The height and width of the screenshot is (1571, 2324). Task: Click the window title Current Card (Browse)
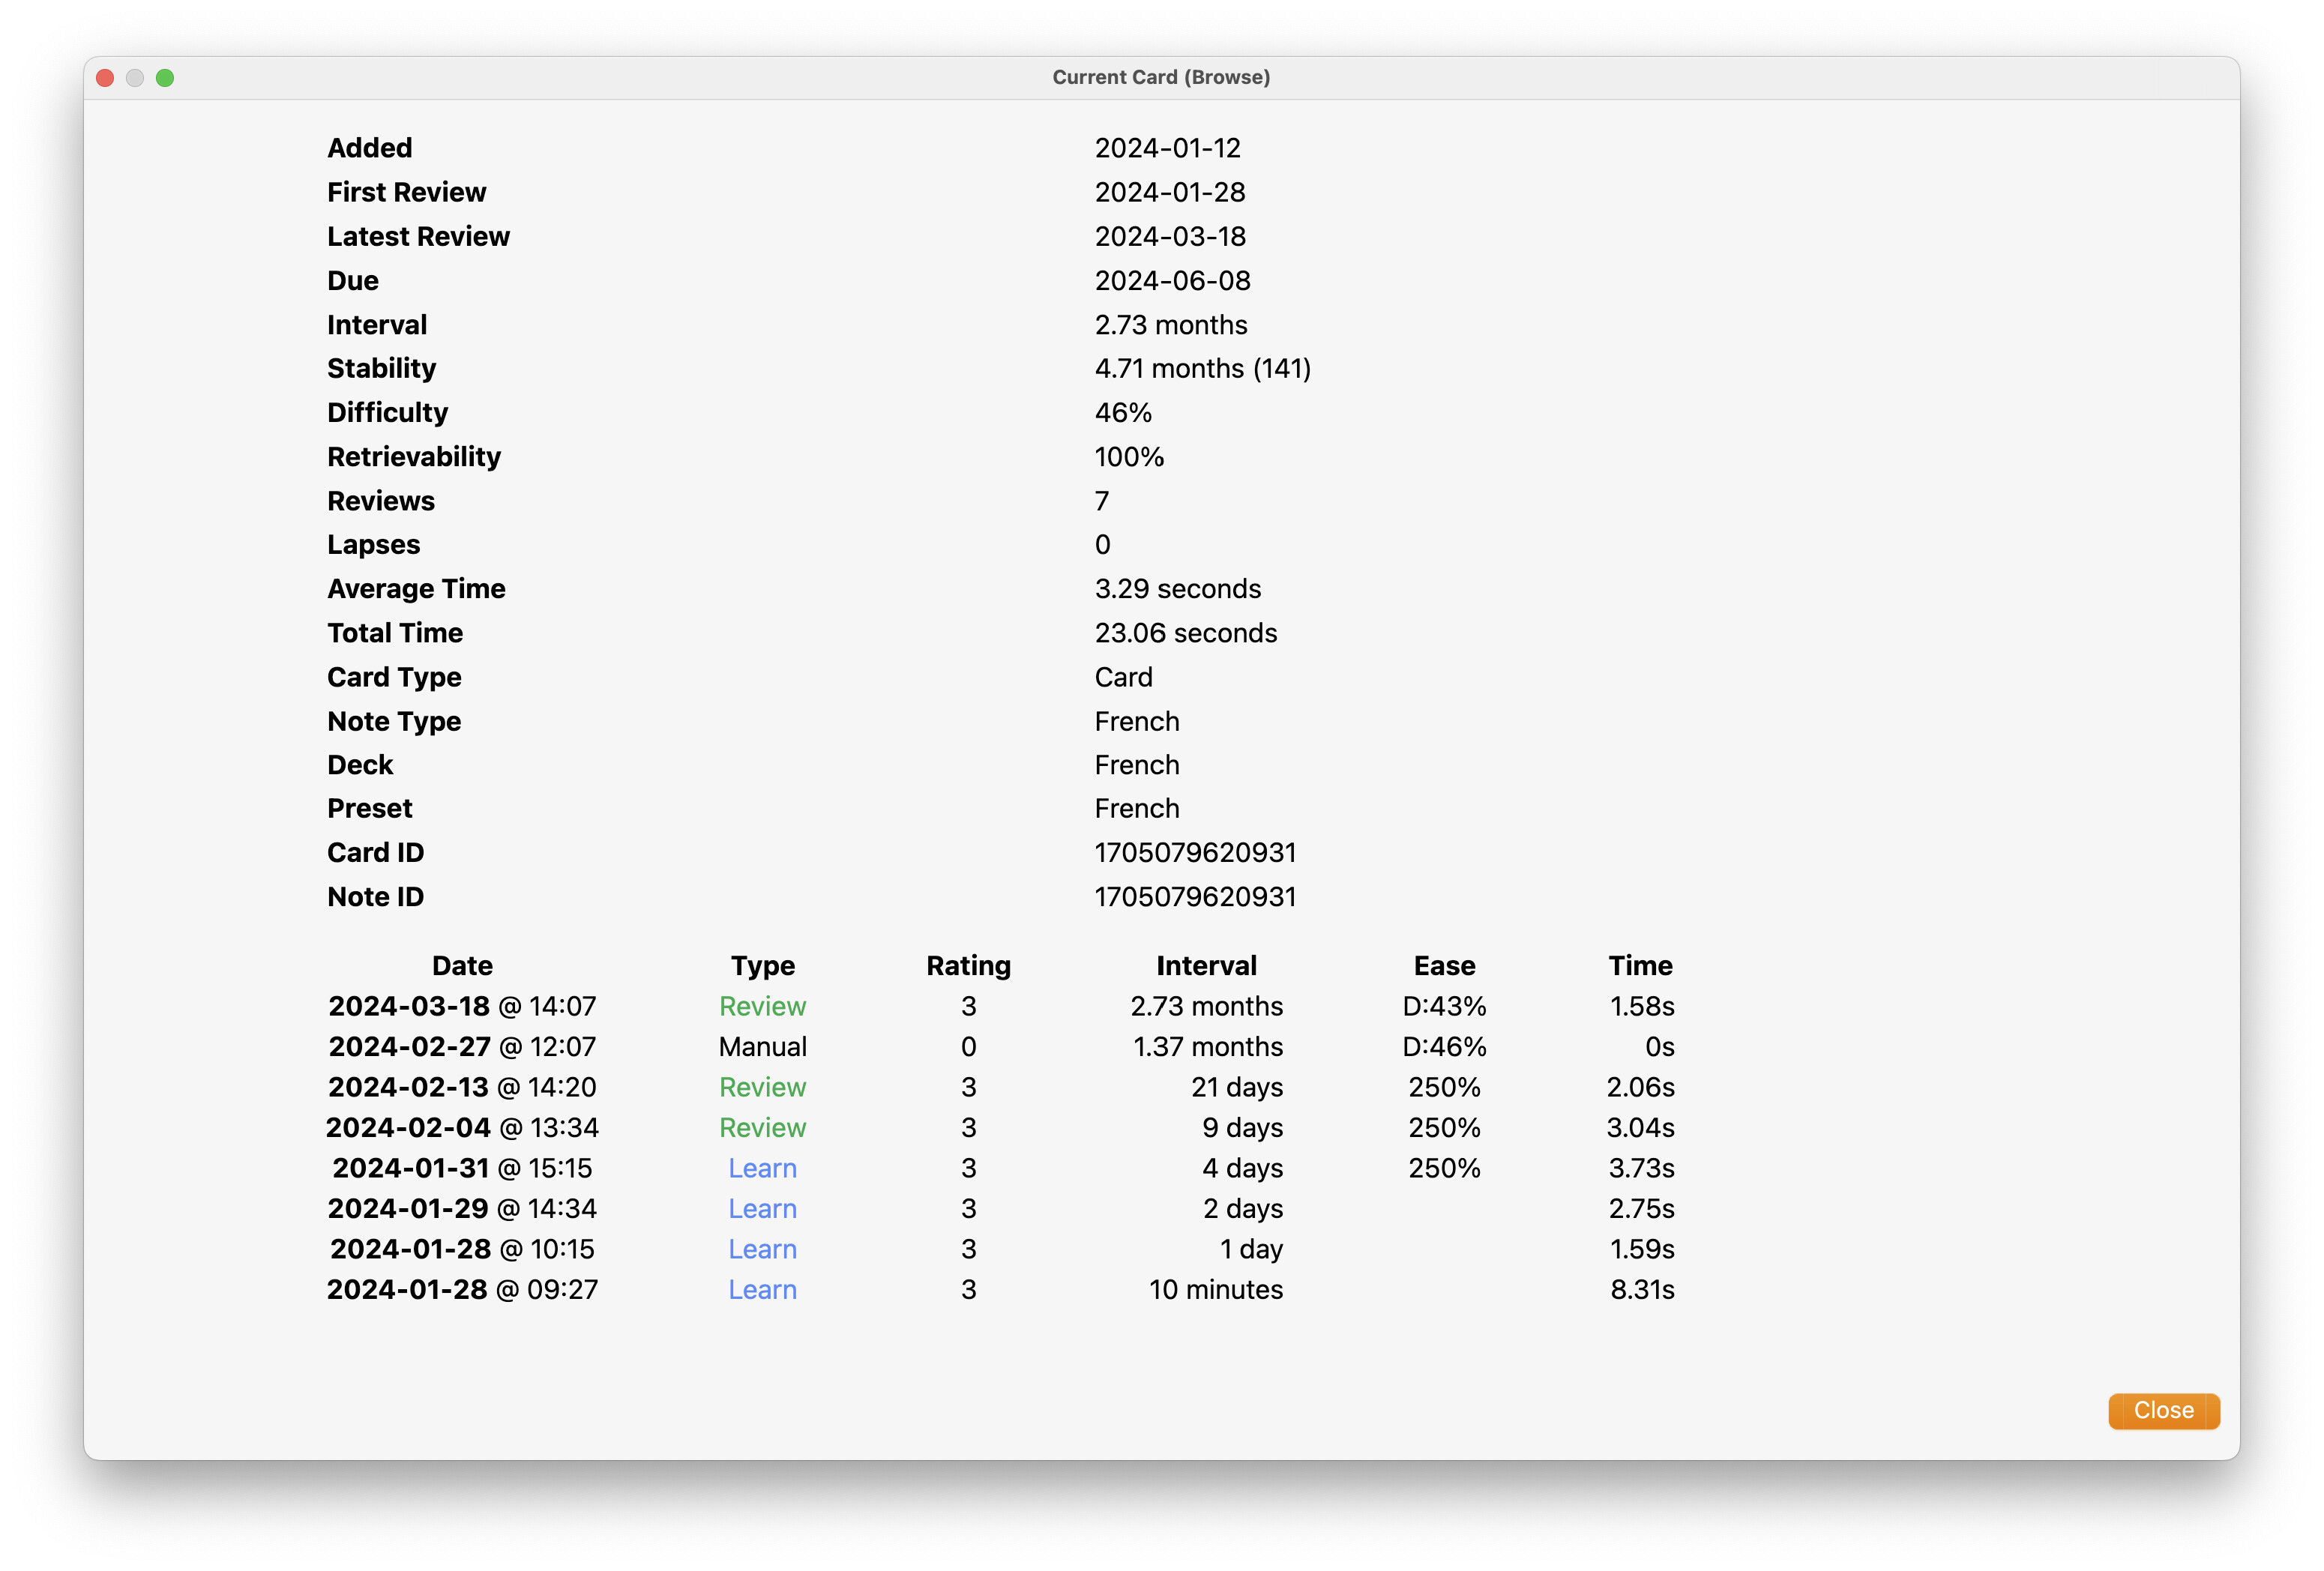point(1161,77)
